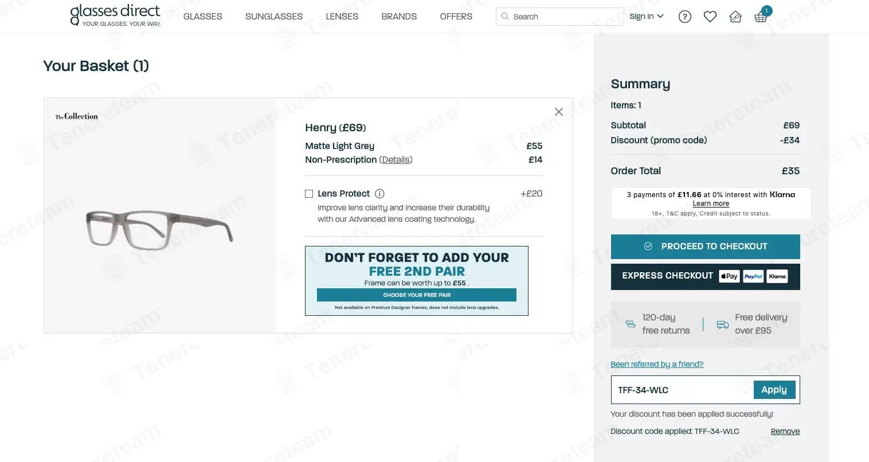Click the Lens Protect info icon
This screenshot has width=869, height=462.
379,194
